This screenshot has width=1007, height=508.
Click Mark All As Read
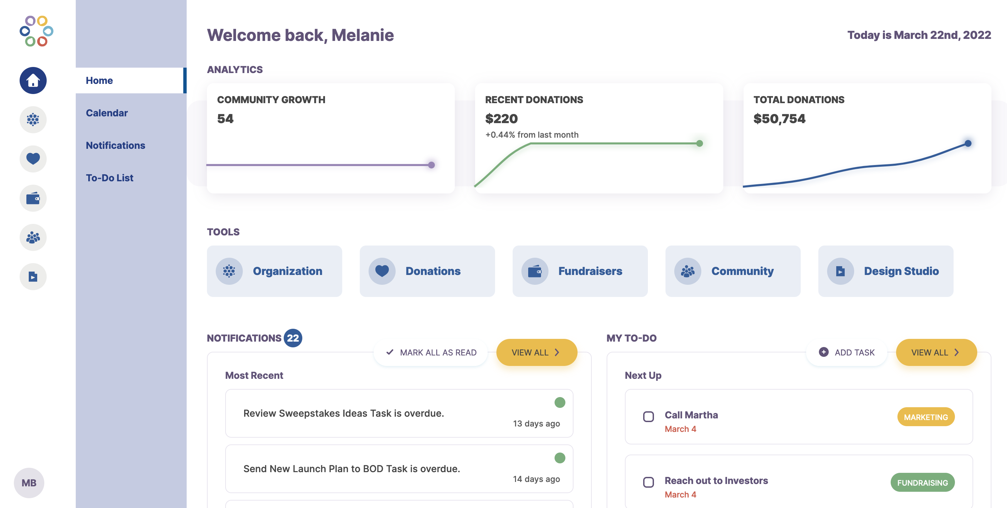click(431, 352)
